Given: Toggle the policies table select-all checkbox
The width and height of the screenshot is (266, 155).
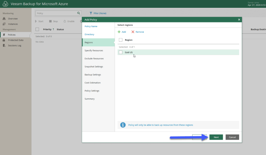Looking at the screenshot, I should (x=37, y=29).
